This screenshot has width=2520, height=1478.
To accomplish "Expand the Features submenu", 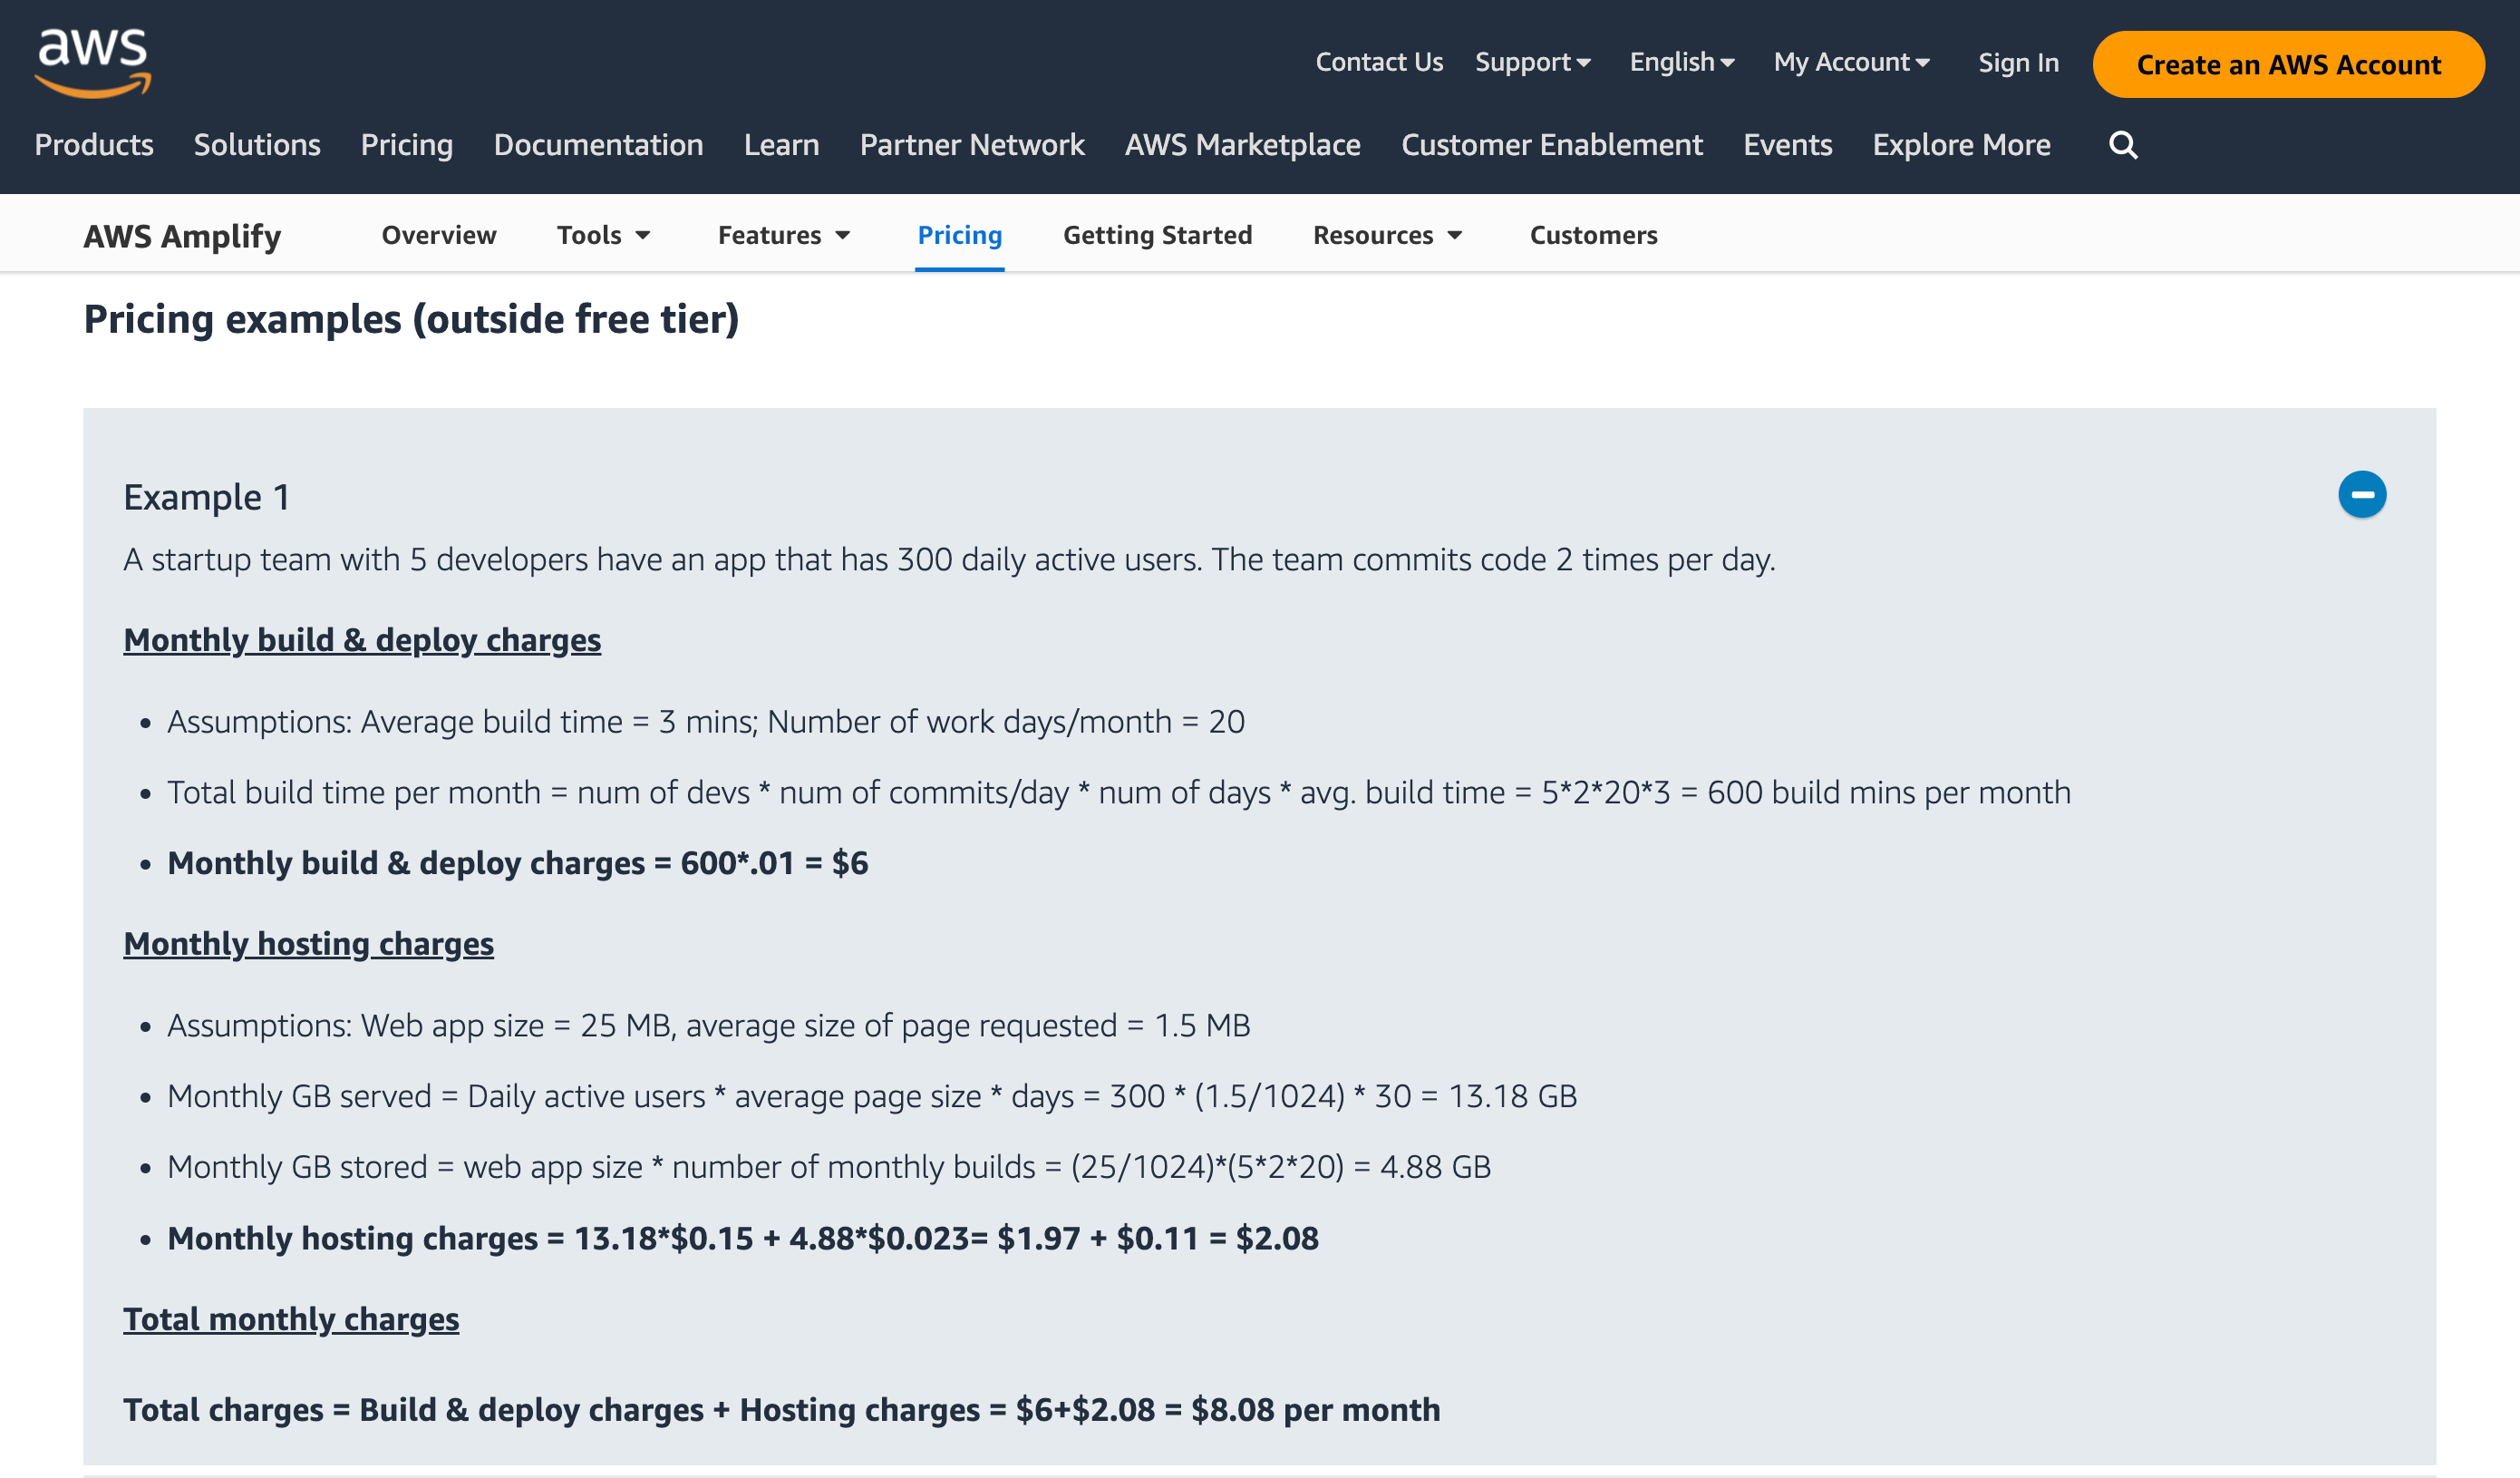I will (785, 235).
